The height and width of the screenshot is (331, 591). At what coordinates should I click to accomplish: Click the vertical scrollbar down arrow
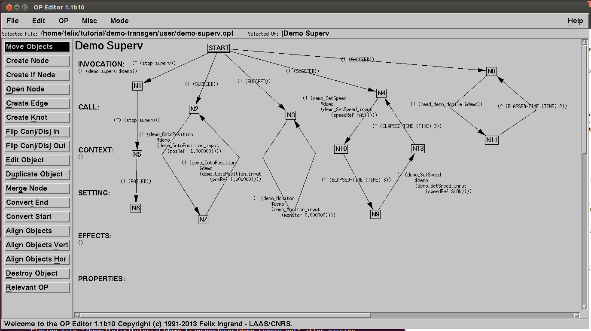tap(585, 307)
